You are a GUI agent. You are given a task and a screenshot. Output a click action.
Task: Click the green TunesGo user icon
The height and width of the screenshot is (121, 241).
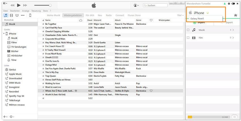pos(225,4)
